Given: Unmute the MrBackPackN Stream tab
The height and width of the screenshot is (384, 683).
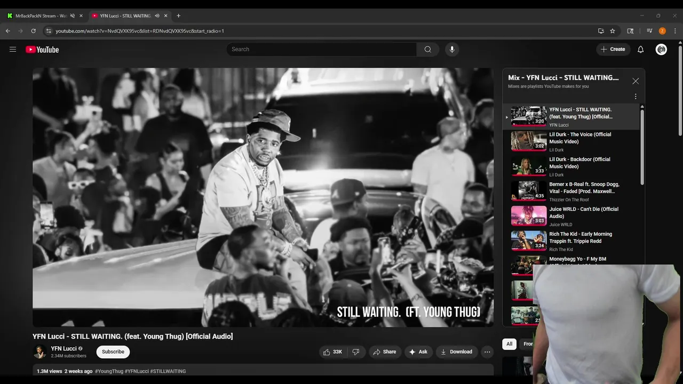Looking at the screenshot, I should [73, 15].
